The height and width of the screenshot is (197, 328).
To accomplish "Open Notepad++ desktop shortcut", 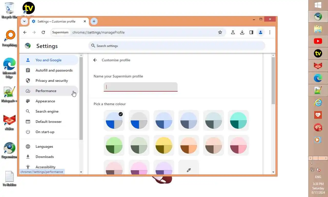I will (x=9, y=94).
